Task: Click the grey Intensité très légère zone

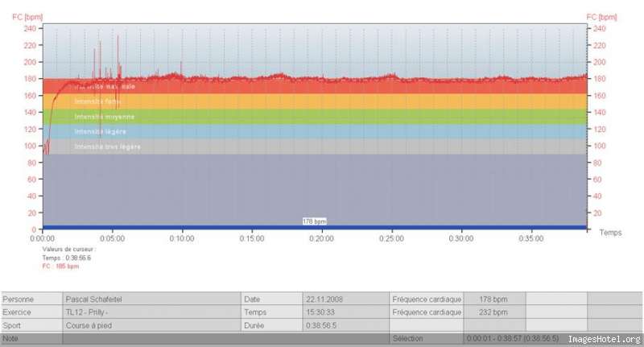Action: click(x=315, y=147)
